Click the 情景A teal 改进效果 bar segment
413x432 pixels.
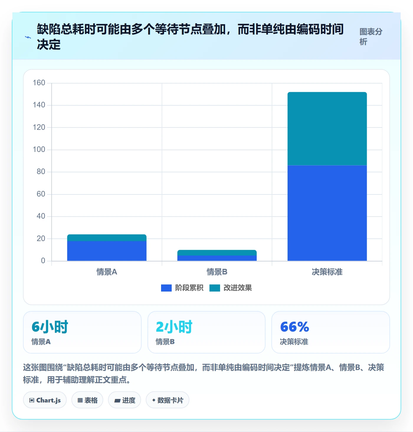point(107,238)
